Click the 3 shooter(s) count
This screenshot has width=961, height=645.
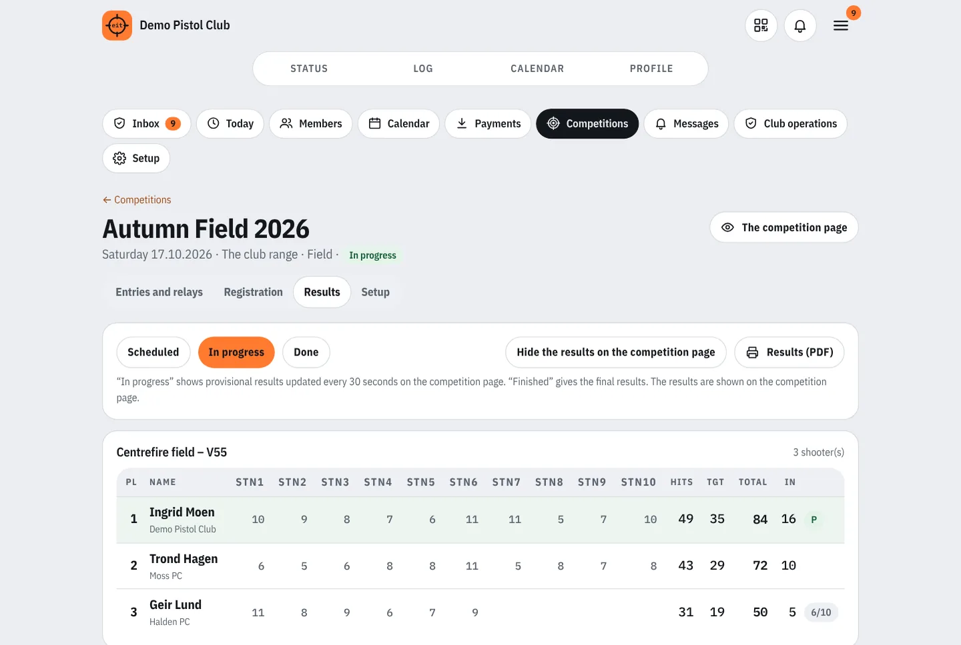pos(818,452)
